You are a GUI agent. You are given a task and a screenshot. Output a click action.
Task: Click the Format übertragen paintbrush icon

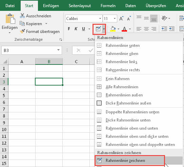click(x=22, y=31)
